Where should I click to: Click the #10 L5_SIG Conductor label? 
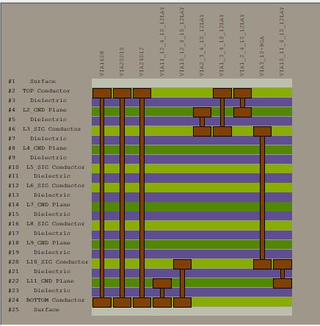coord(46,167)
